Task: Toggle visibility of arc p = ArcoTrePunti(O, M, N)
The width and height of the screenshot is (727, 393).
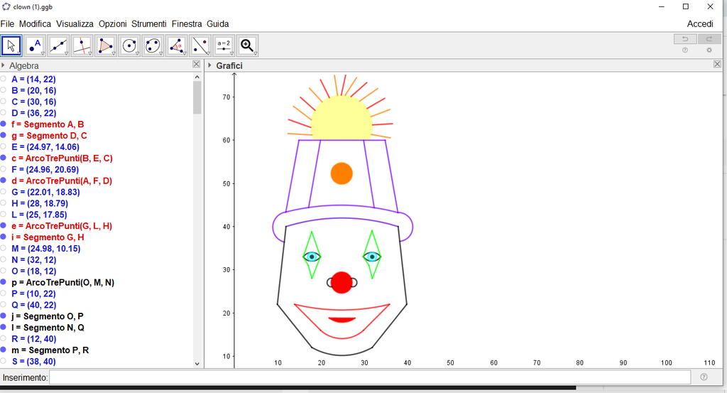Action: click(x=4, y=282)
